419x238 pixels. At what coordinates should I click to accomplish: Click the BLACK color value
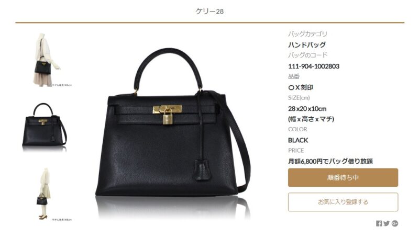(x=298, y=140)
